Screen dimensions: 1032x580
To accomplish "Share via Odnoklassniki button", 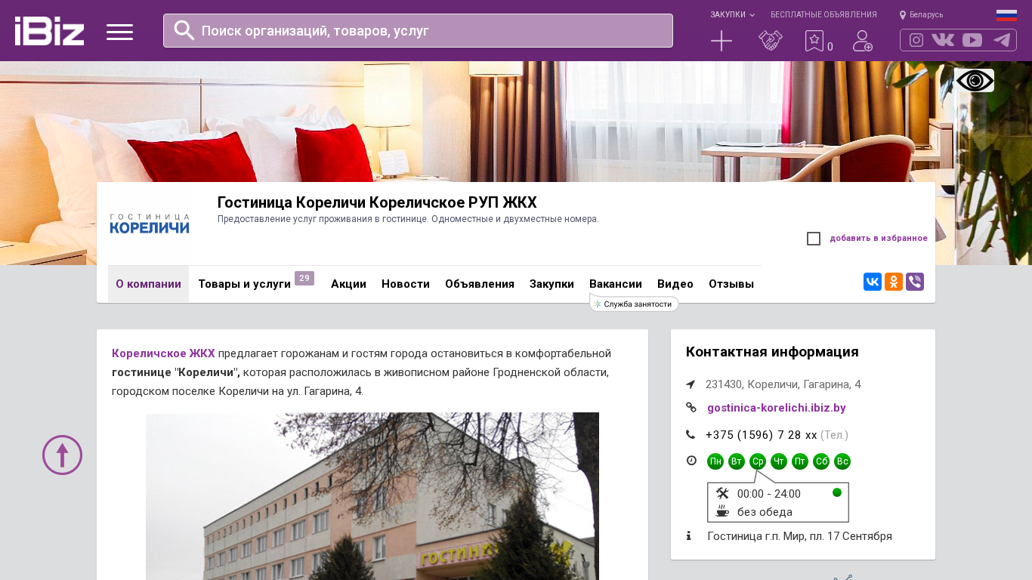I will (x=894, y=282).
